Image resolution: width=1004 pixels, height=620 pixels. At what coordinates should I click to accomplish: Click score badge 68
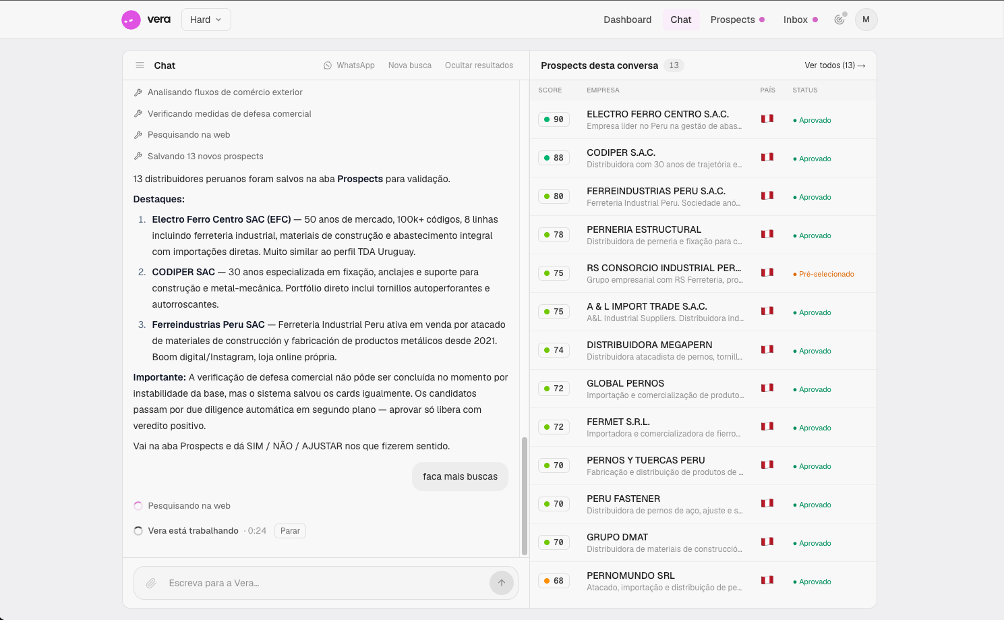coord(554,581)
